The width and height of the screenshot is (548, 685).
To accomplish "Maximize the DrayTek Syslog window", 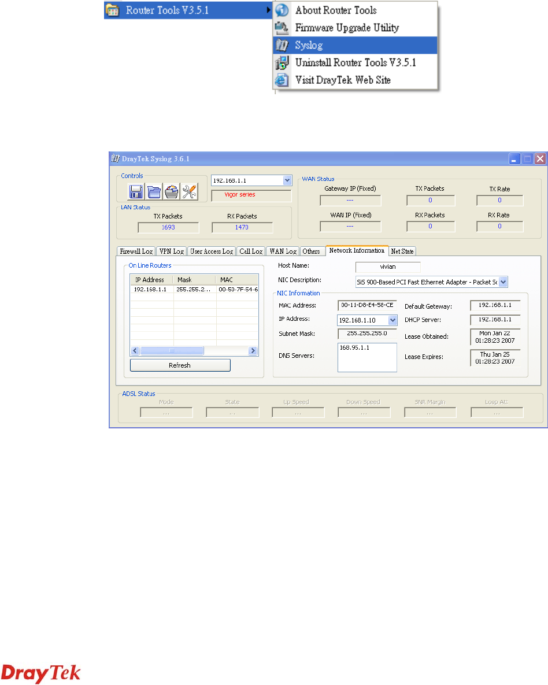I will tap(527, 158).
